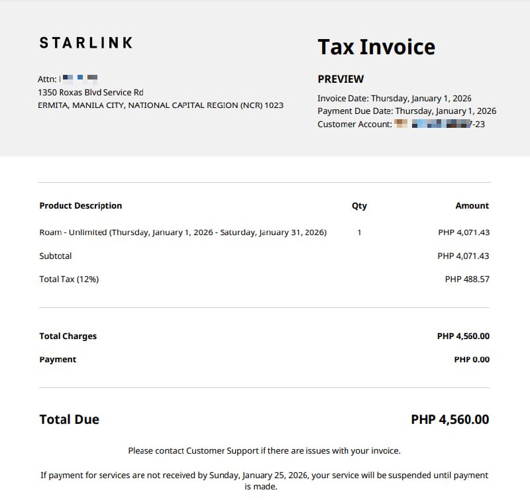Click the ERMITA, MANILA CITY address line

coord(160,105)
